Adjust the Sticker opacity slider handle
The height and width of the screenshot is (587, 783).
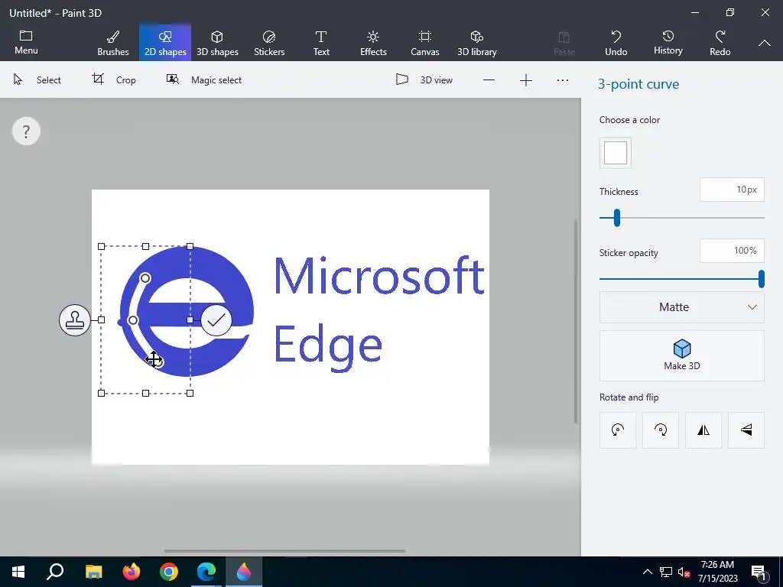click(761, 279)
